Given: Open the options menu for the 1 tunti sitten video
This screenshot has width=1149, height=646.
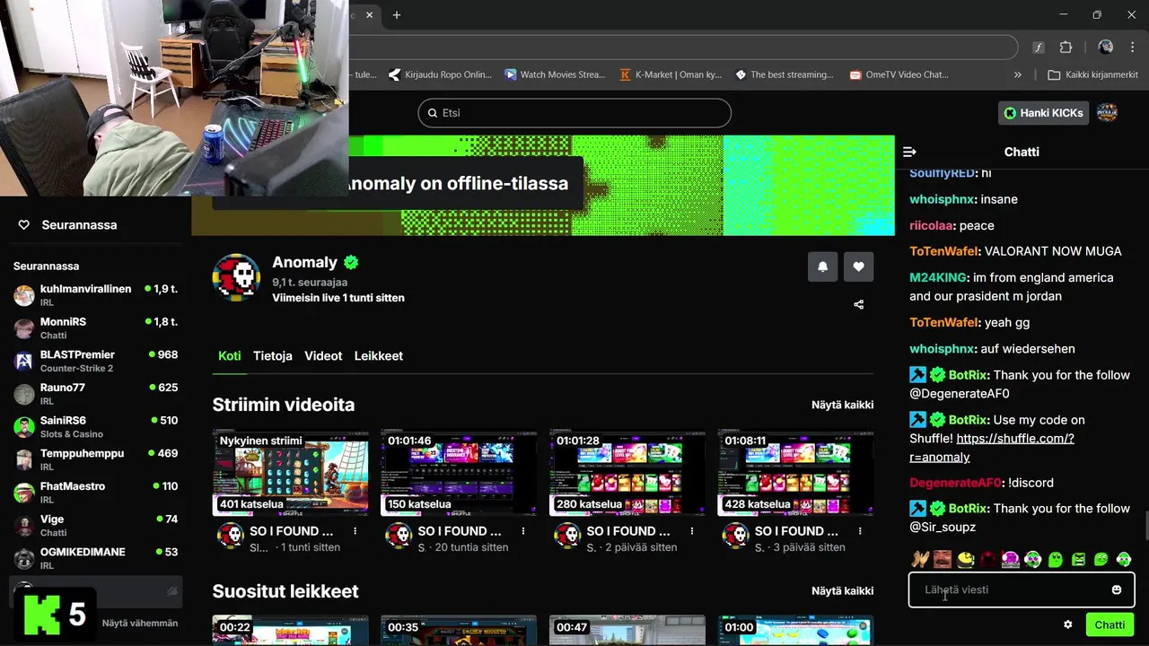Looking at the screenshot, I should click(x=355, y=531).
